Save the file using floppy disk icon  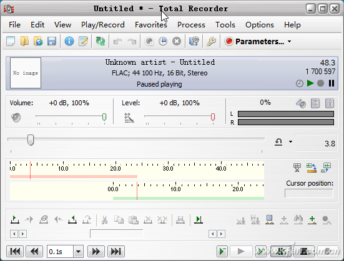tap(52, 41)
